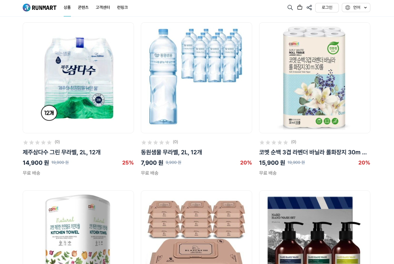Click the chevron arrow on language selector
The width and height of the screenshot is (394, 264).
pyautogui.click(x=365, y=8)
